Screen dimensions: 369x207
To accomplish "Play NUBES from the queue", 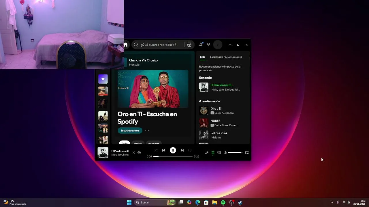I will (x=215, y=121).
